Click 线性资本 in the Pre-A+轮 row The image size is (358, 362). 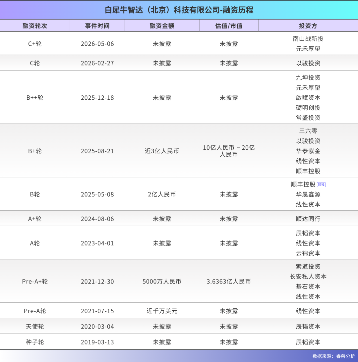point(308,296)
